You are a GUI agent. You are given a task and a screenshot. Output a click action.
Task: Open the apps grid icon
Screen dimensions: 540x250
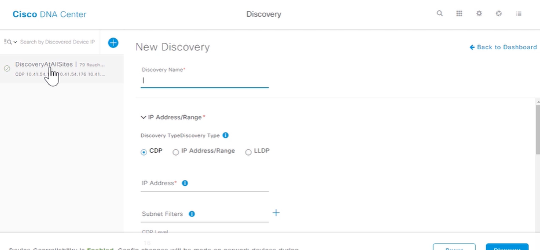click(459, 13)
